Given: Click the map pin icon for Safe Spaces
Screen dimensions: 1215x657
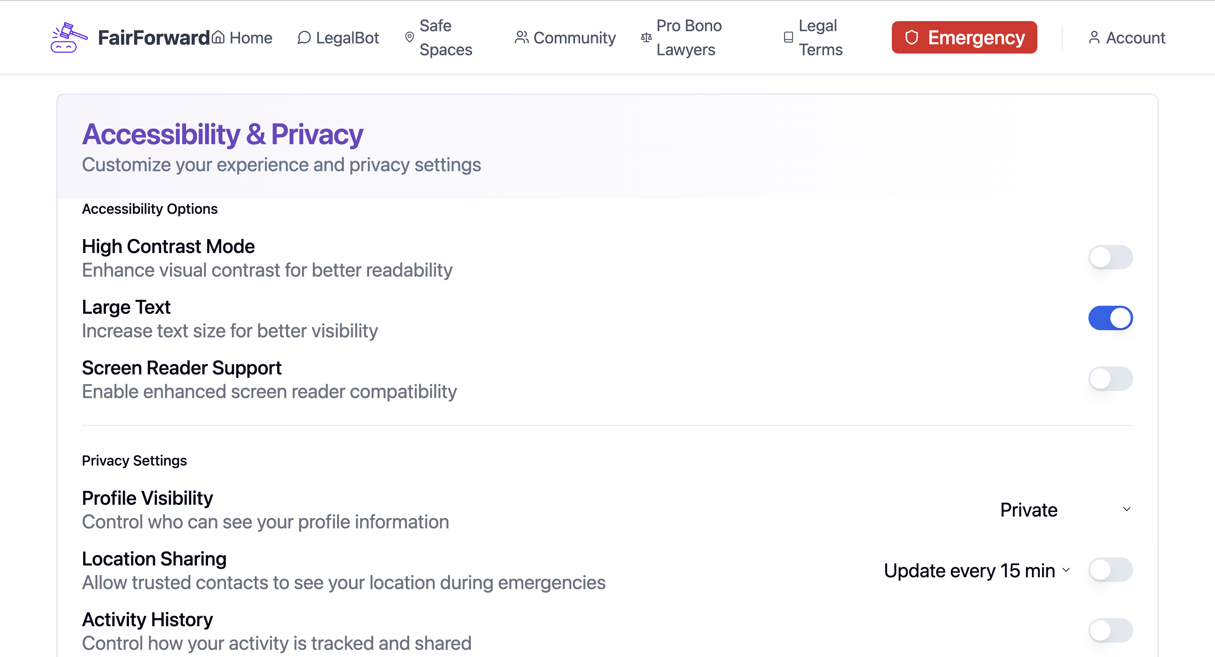Looking at the screenshot, I should pyautogui.click(x=409, y=37).
